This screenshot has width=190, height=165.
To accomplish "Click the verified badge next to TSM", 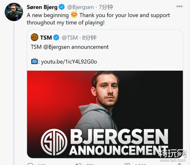I will click(56, 38).
